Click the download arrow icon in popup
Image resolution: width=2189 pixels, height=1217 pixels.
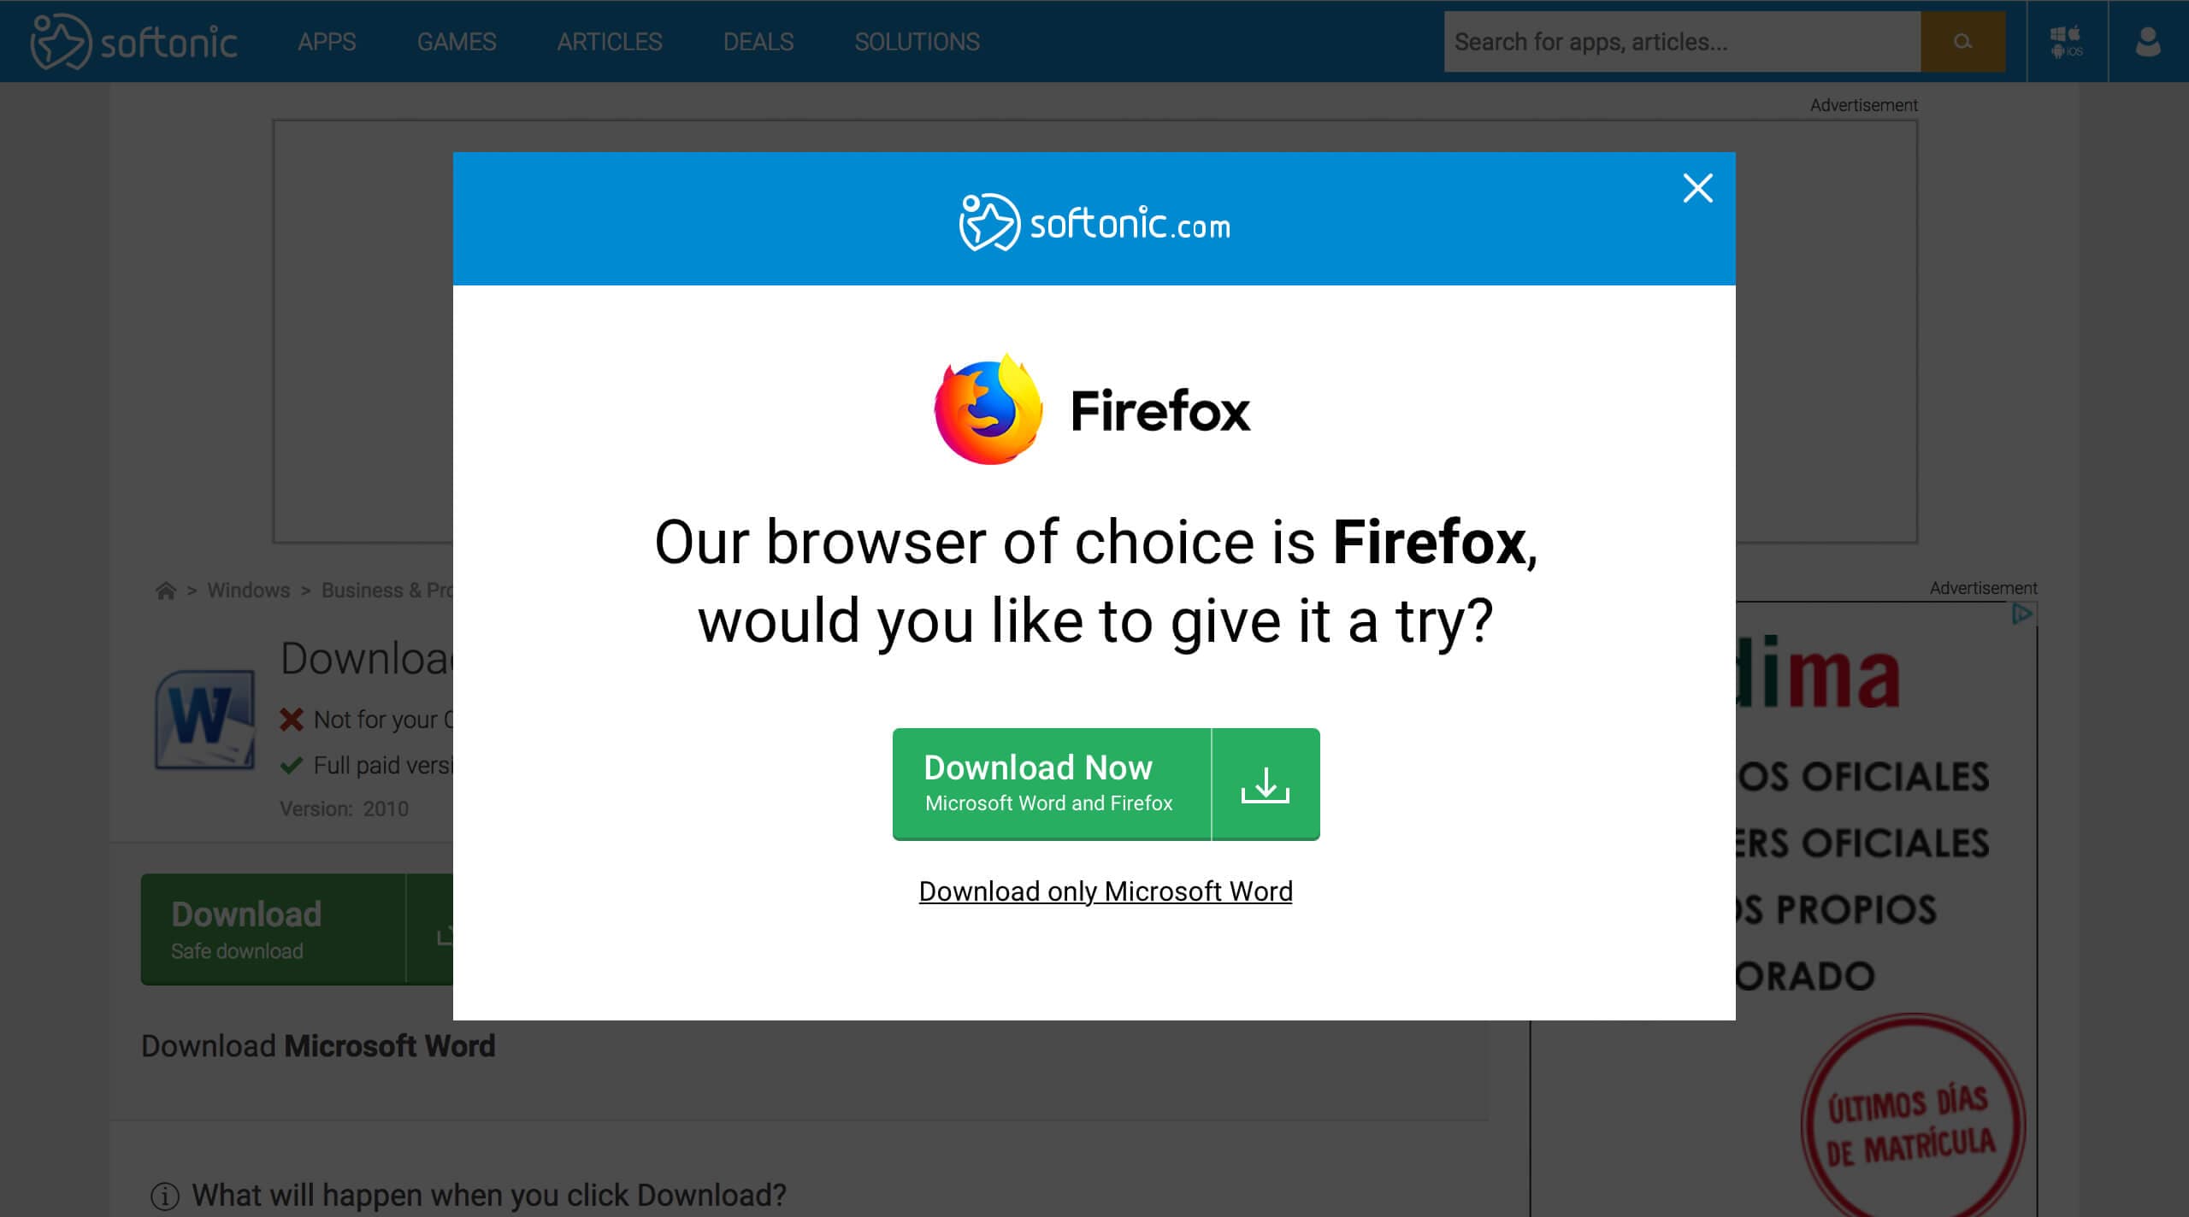(x=1266, y=785)
